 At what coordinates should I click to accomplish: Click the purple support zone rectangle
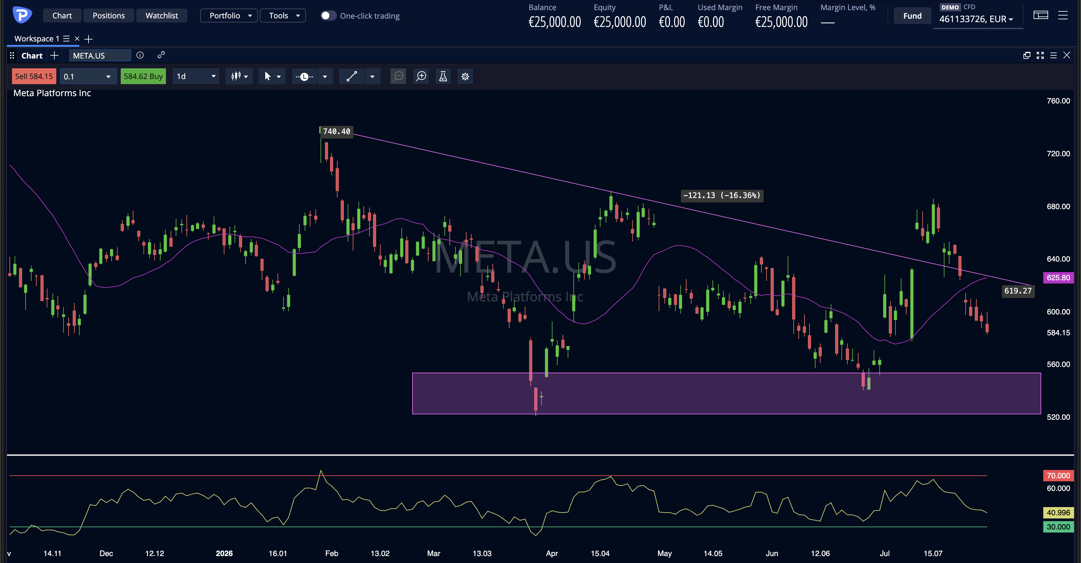(726, 393)
